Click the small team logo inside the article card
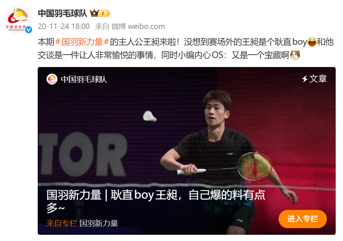343x241 pixels. (x=52, y=79)
